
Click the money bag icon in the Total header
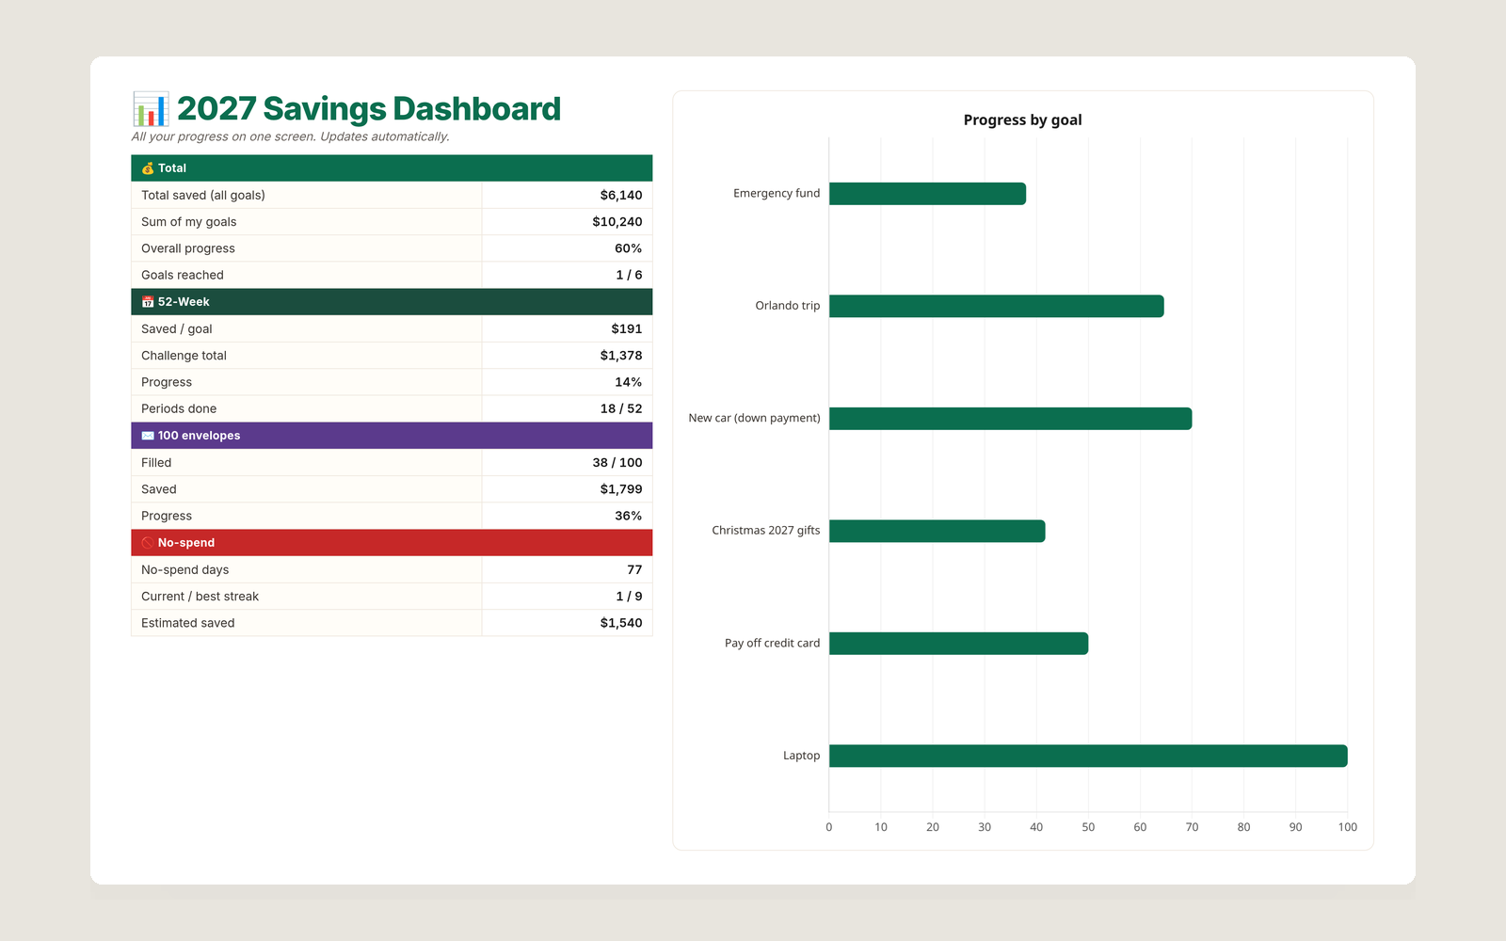click(148, 168)
